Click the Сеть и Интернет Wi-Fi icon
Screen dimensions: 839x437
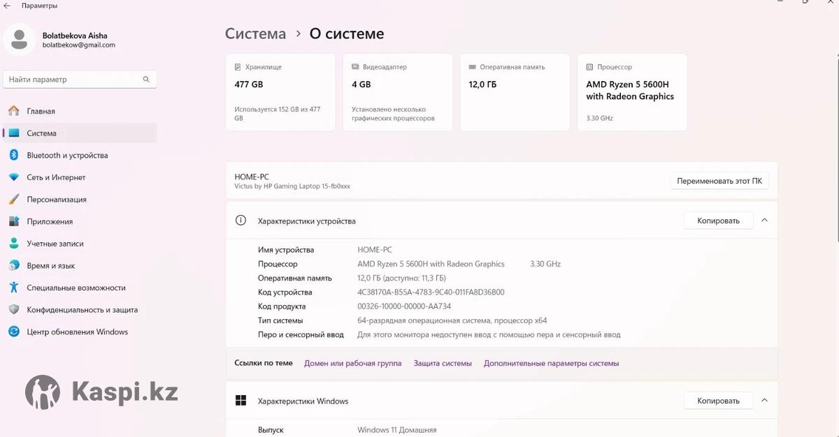[14, 177]
